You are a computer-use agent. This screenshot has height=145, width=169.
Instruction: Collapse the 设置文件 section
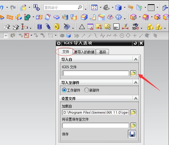point(136,98)
